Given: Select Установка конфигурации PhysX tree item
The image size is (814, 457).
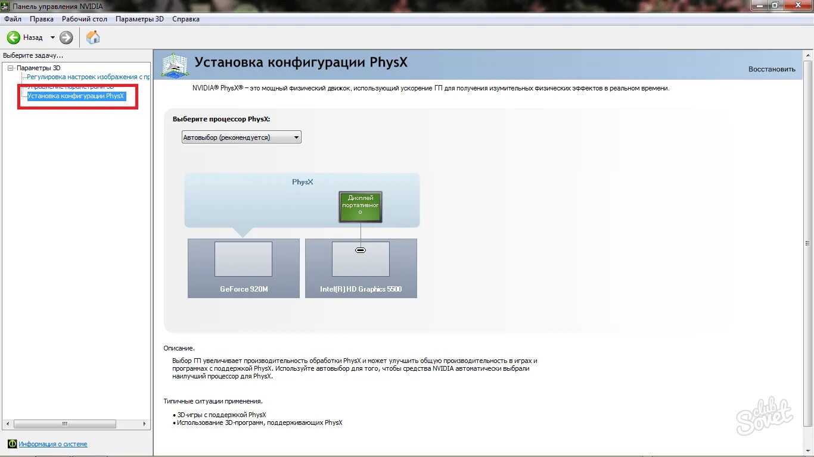Looking at the screenshot, I should (76, 96).
